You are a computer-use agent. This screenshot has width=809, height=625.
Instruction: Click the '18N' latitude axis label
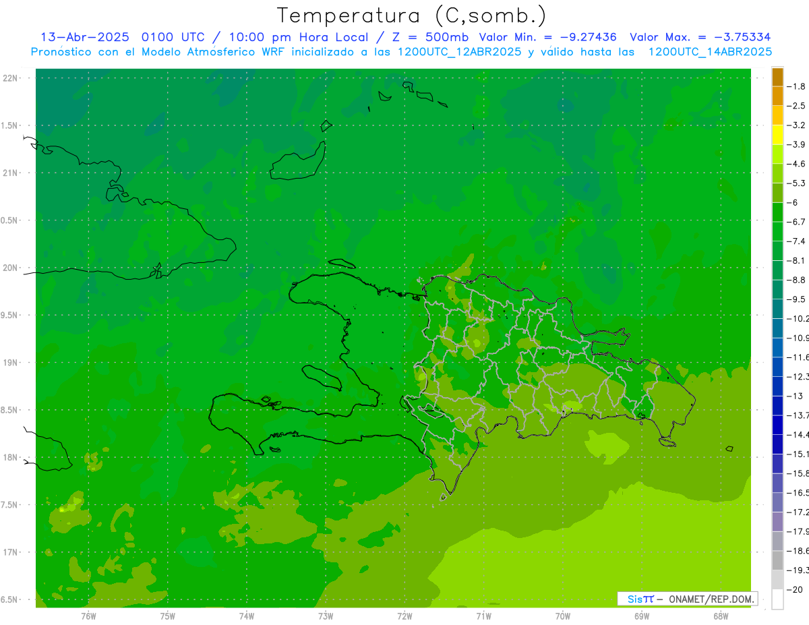pyautogui.click(x=11, y=457)
